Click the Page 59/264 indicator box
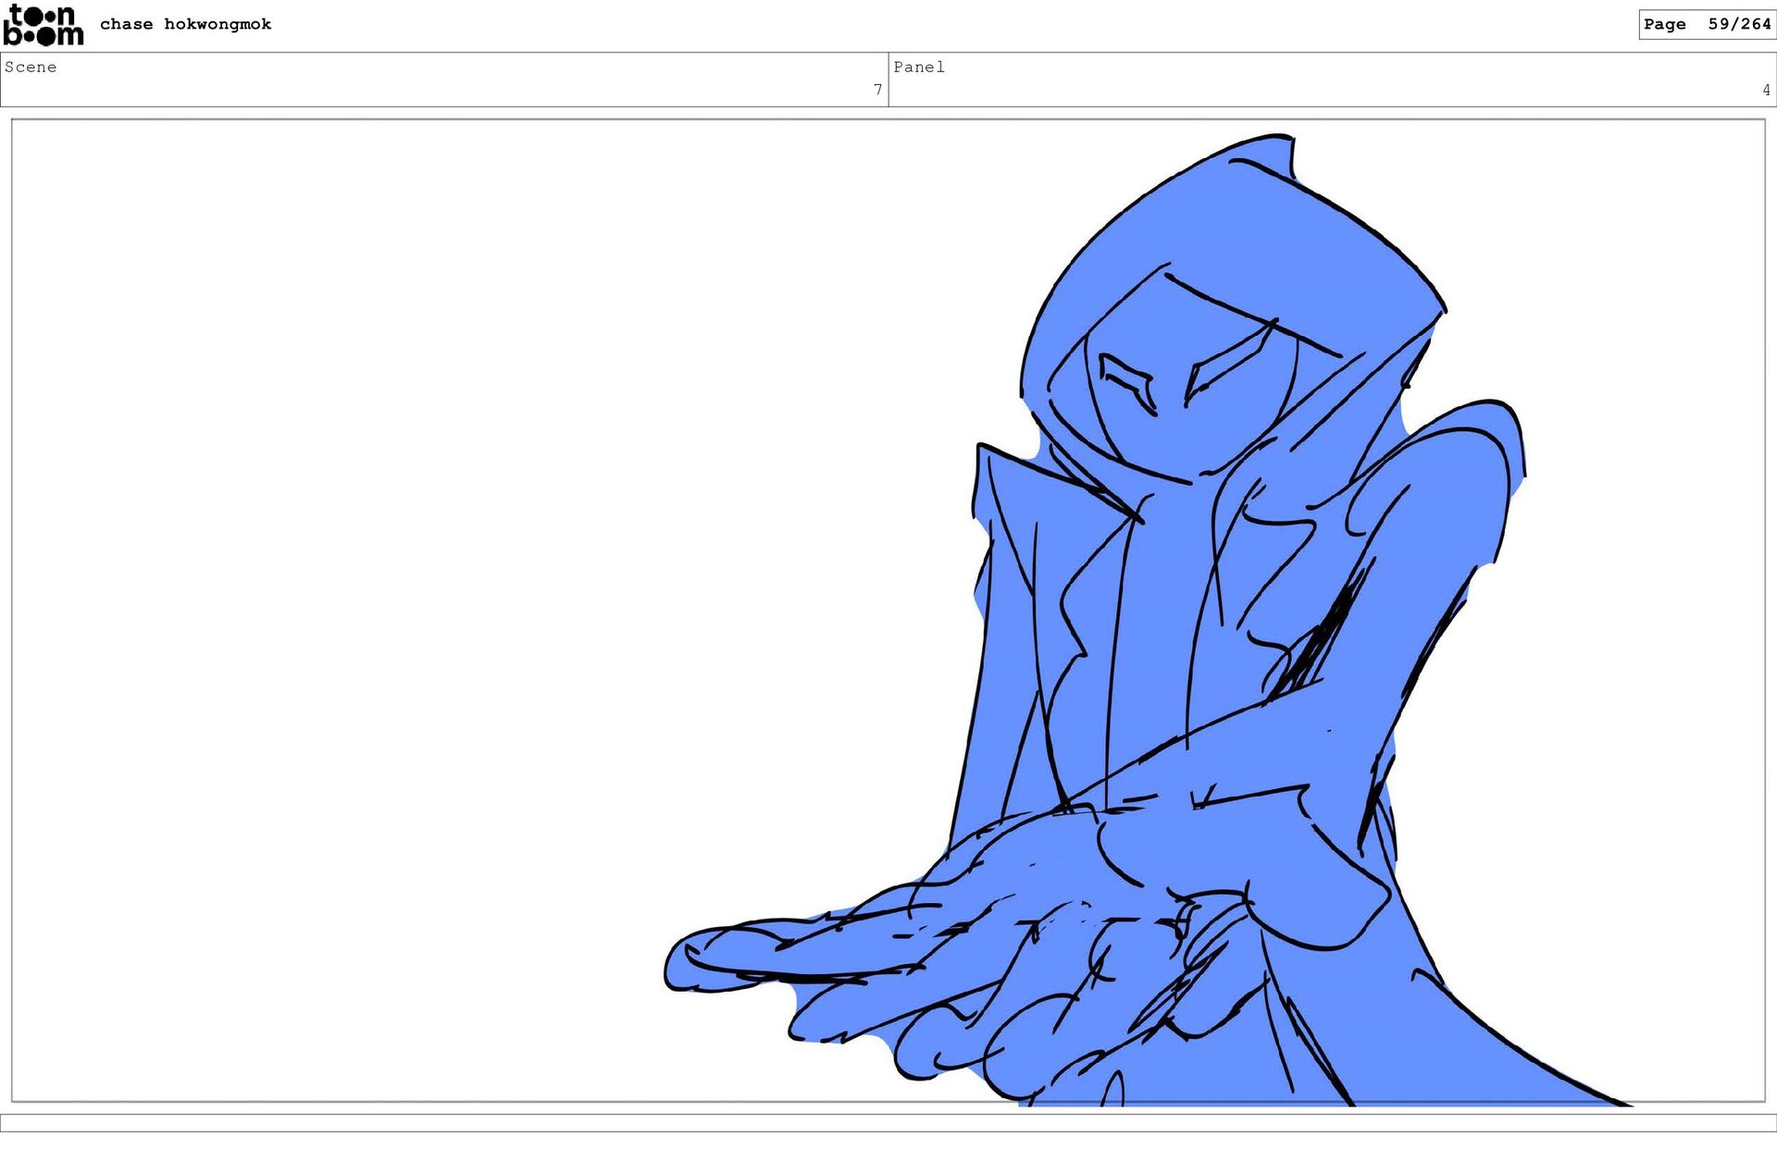1777x1149 pixels. pyautogui.click(x=1706, y=24)
